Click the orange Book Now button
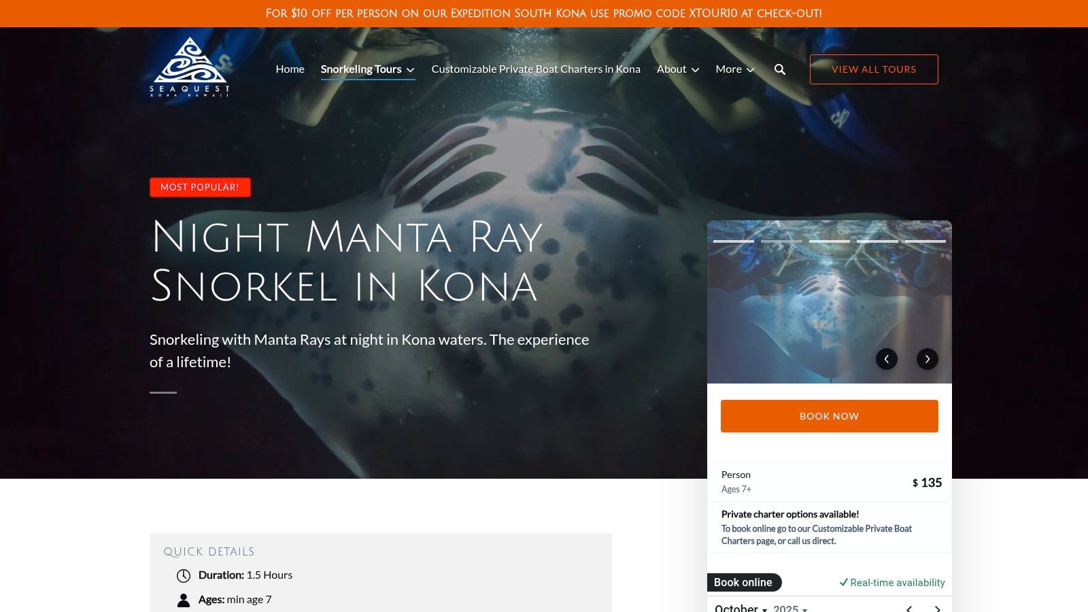The height and width of the screenshot is (612, 1088). pyautogui.click(x=830, y=416)
